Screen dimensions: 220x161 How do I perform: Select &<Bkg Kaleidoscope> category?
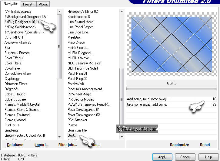coord(20,27)
